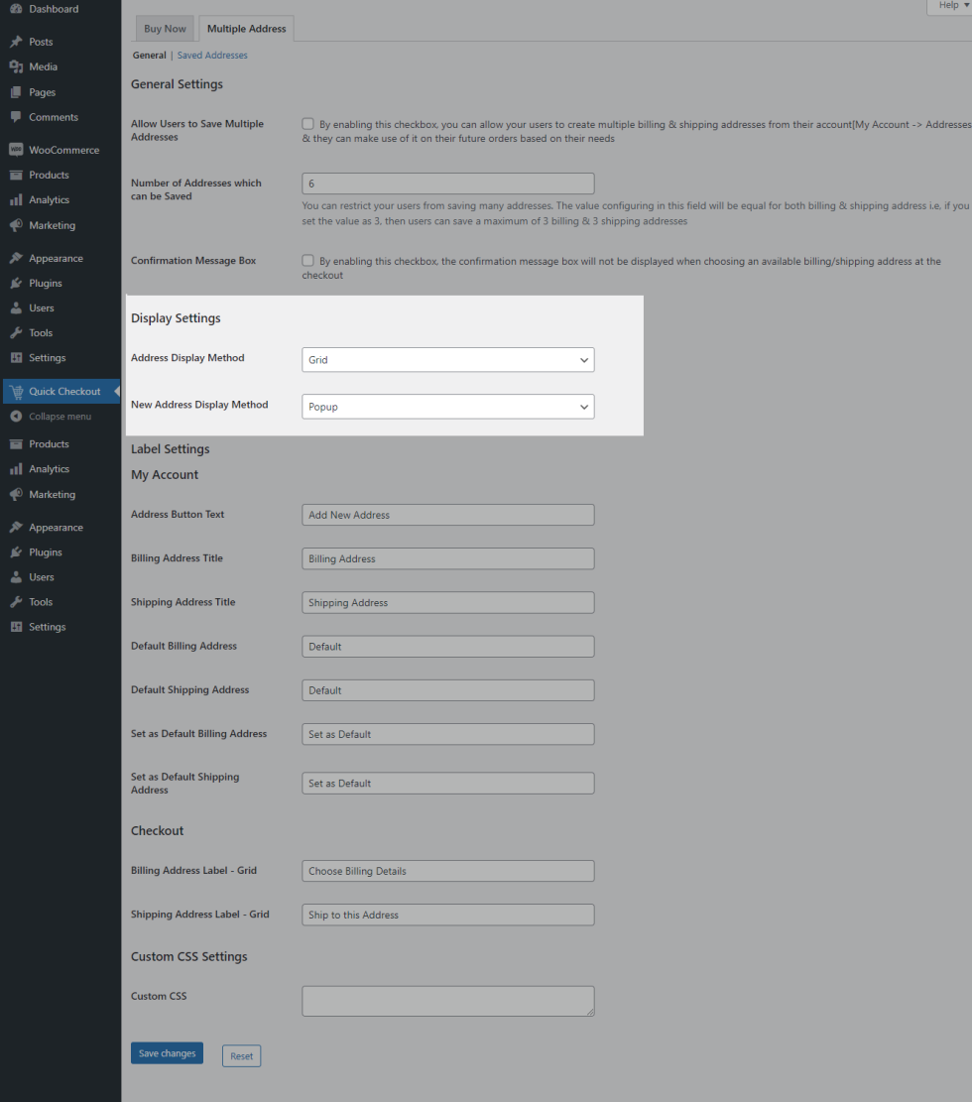Open the Address Display Method dropdown
This screenshot has width=972, height=1102.
pos(447,360)
